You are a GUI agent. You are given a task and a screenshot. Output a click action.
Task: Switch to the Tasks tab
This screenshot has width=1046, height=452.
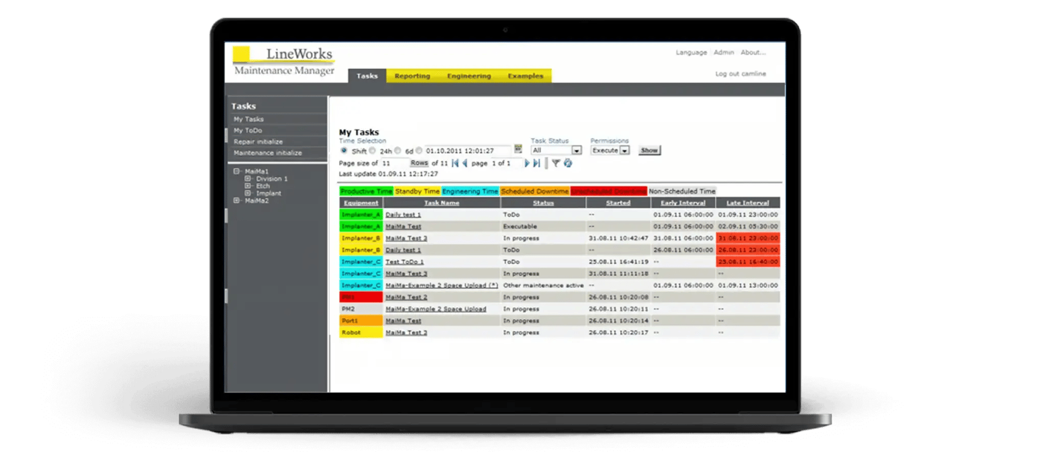(367, 76)
